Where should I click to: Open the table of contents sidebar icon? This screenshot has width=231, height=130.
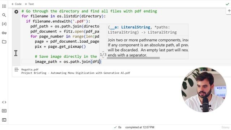coord(4,6)
